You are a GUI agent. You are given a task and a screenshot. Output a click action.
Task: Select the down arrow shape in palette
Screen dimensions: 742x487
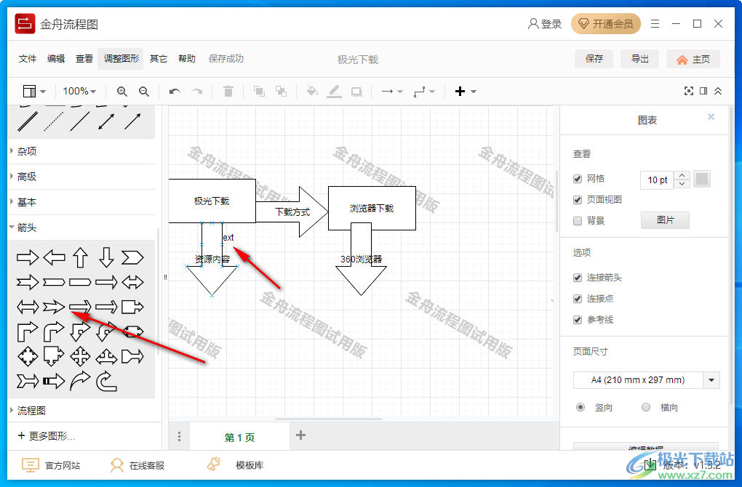tap(106, 258)
